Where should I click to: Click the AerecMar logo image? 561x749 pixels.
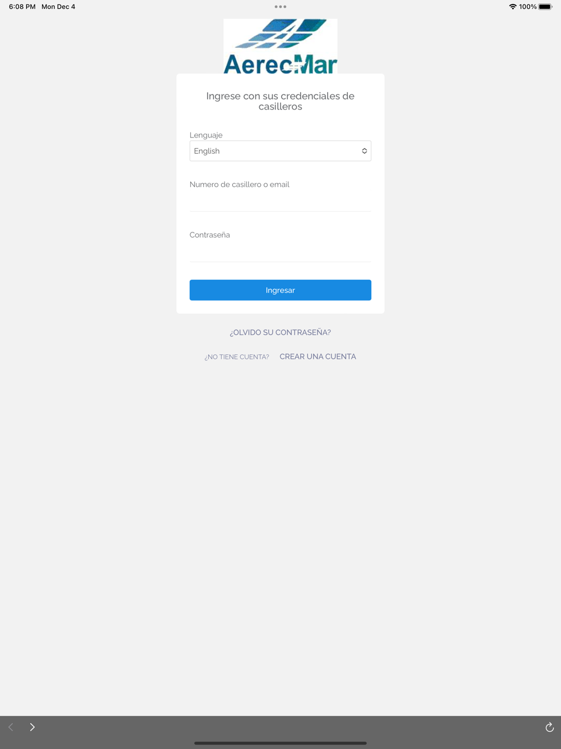280,47
